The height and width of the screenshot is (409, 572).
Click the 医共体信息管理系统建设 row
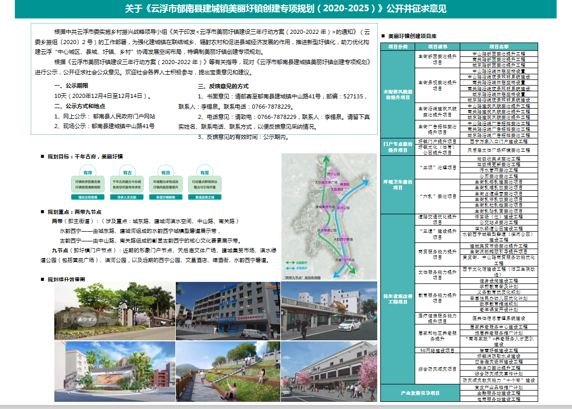(499, 318)
